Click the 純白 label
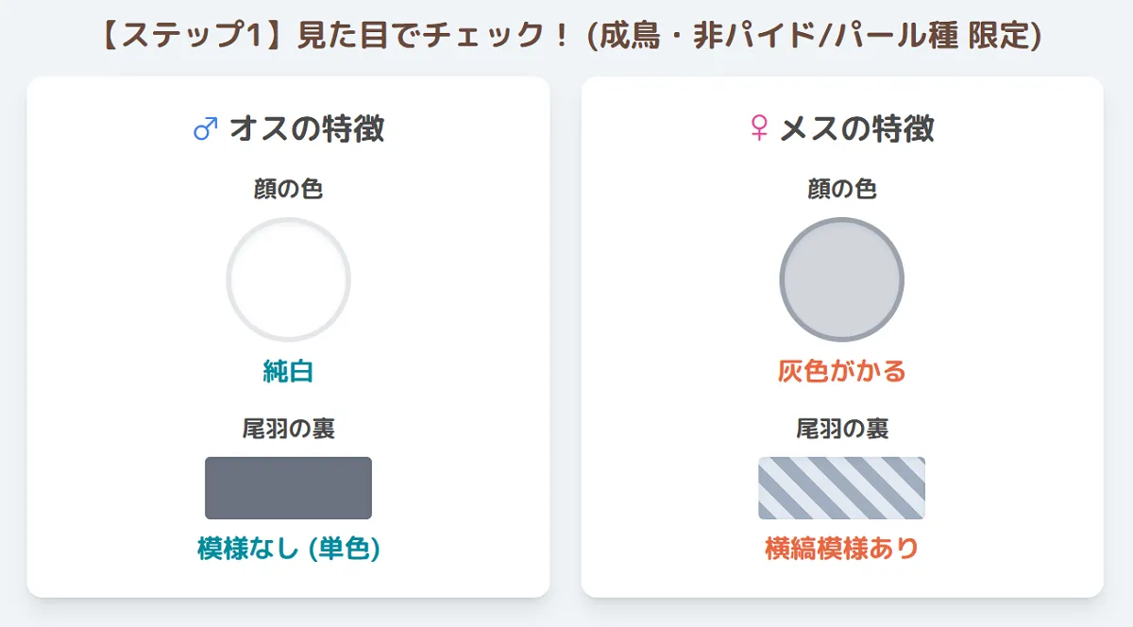Image resolution: width=1133 pixels, height=627 pixels. coord(288,371)
